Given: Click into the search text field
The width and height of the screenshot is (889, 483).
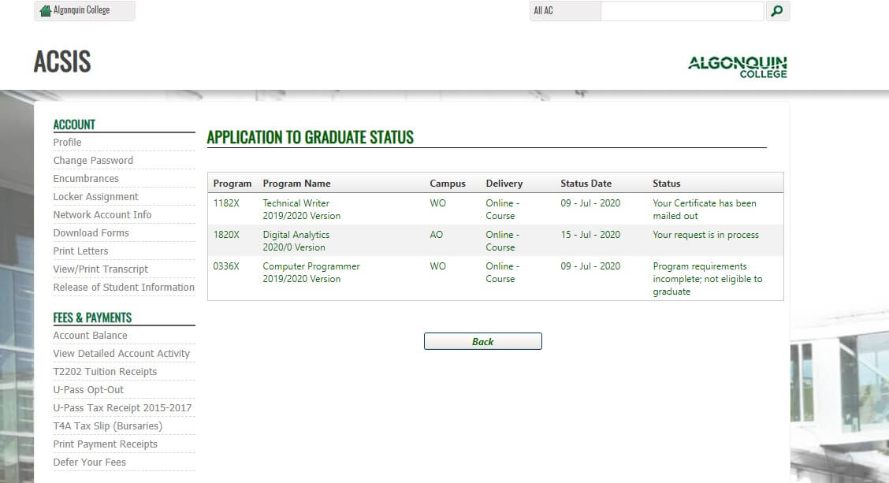Looking at the screenshot, I should point(682,11).
